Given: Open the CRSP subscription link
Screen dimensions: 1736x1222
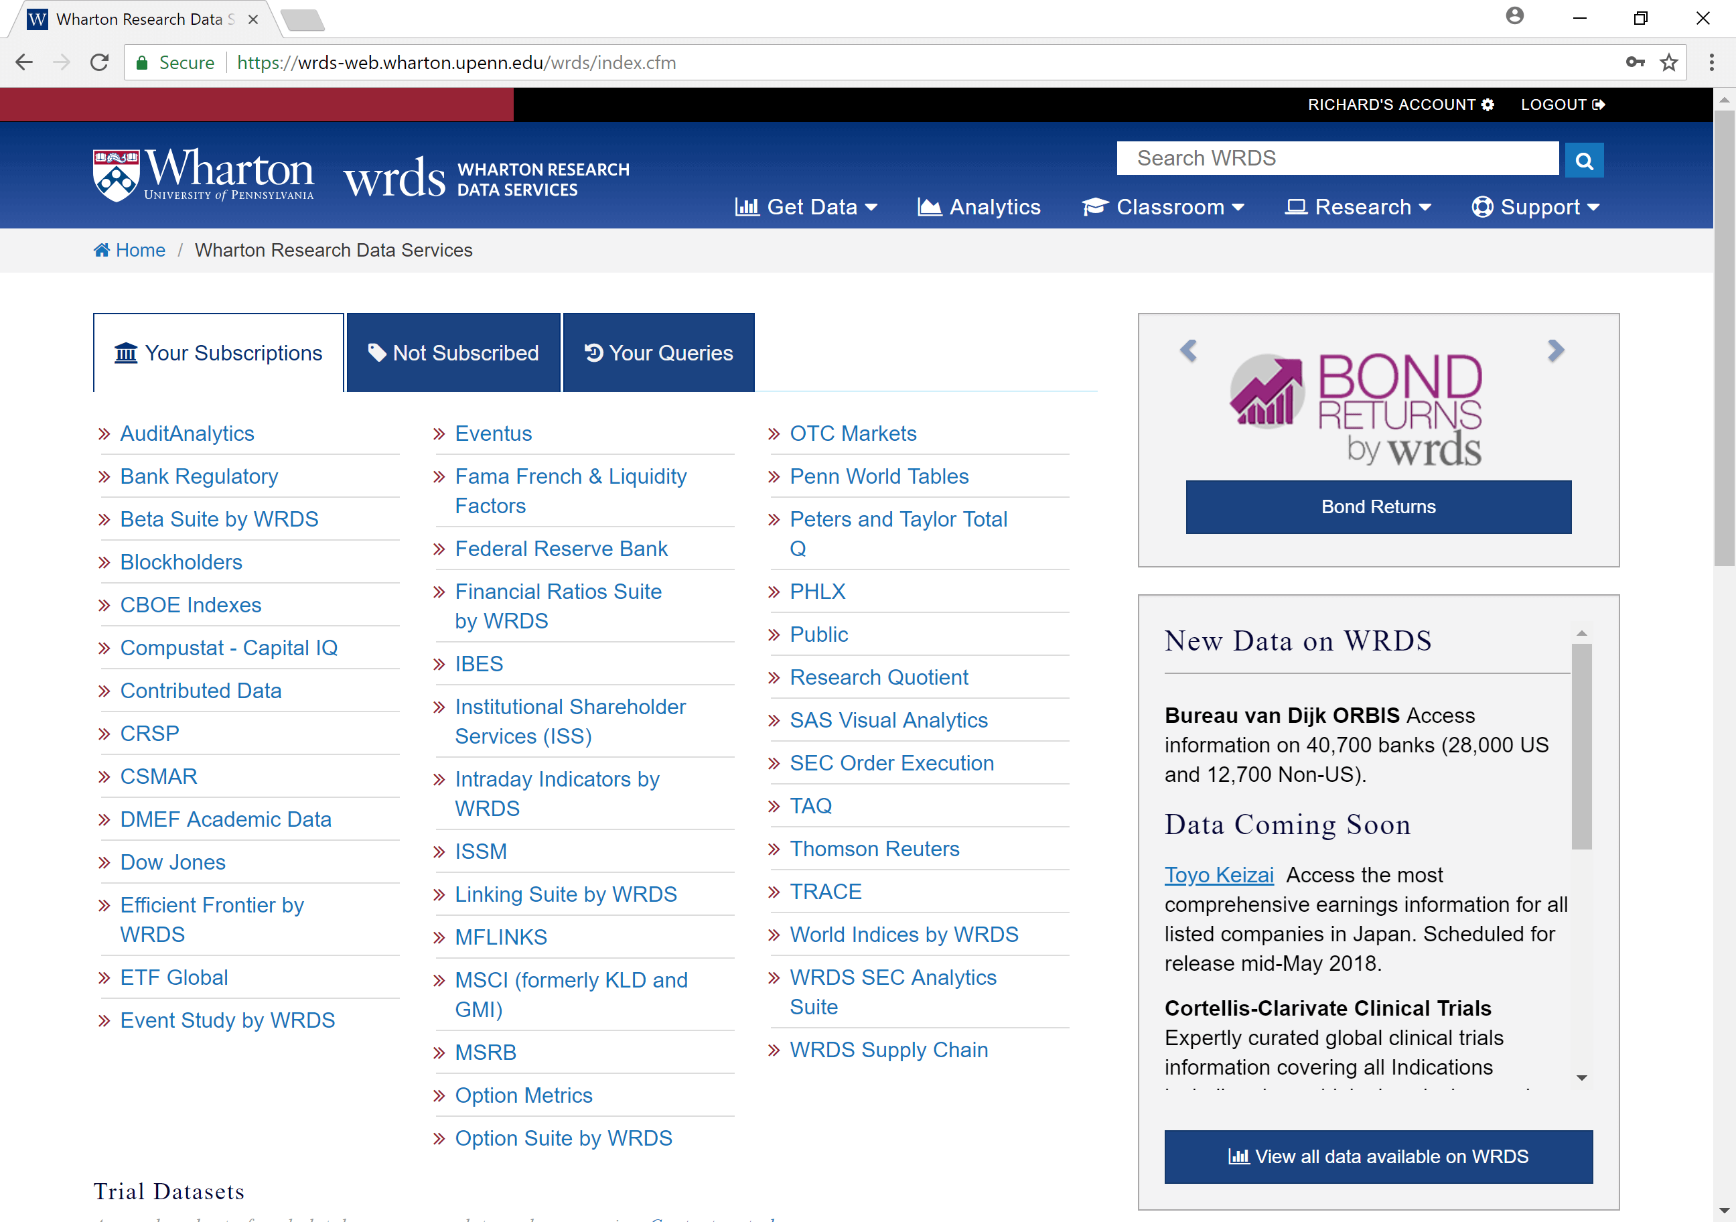Looking at the screenshot, I should 150,734.
